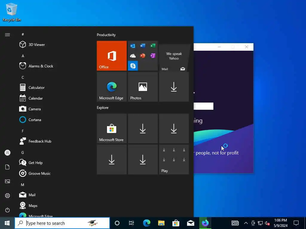Click the Power button in Start sidebar
Viewport: 306px width, 229px height.
tap(7, 210)
